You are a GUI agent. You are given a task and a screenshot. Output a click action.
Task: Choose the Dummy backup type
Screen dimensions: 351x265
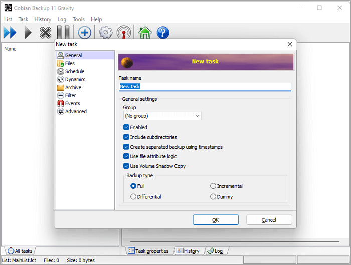click(x=213, y=197)
